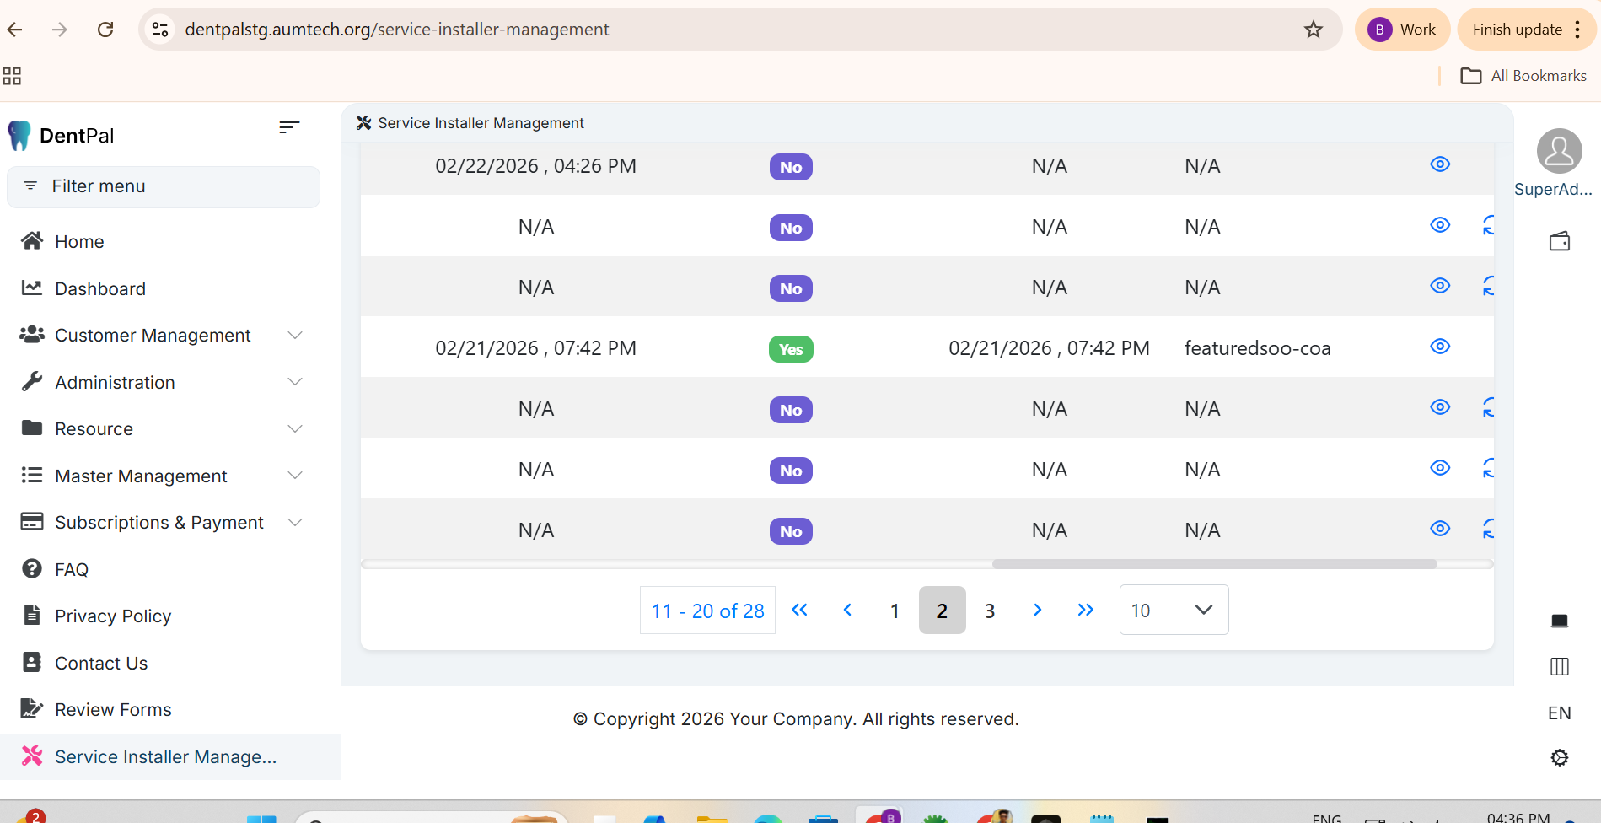Reload the browser page
This screenshot has height=823, width=1601.
point(105,30)
